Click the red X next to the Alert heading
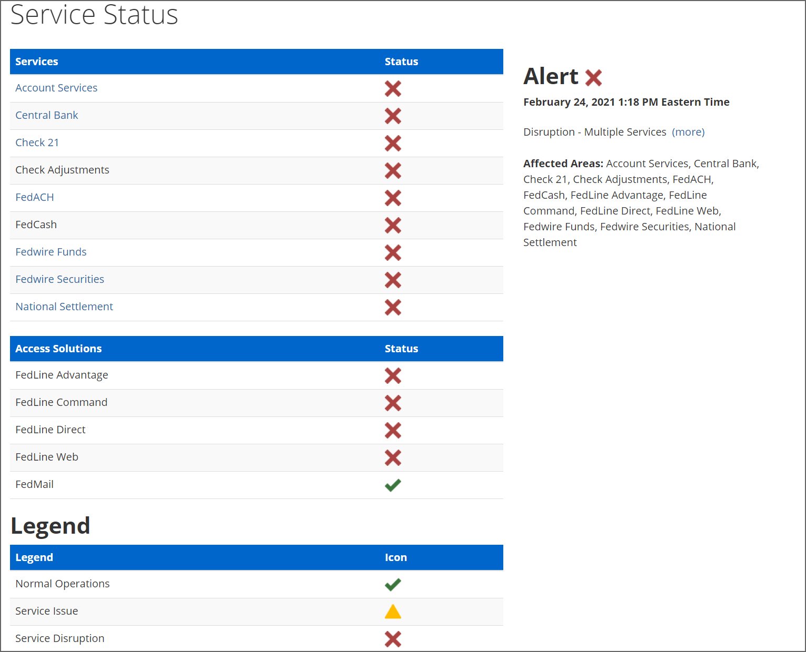This screenshot has width=806, height=652. 593,77
